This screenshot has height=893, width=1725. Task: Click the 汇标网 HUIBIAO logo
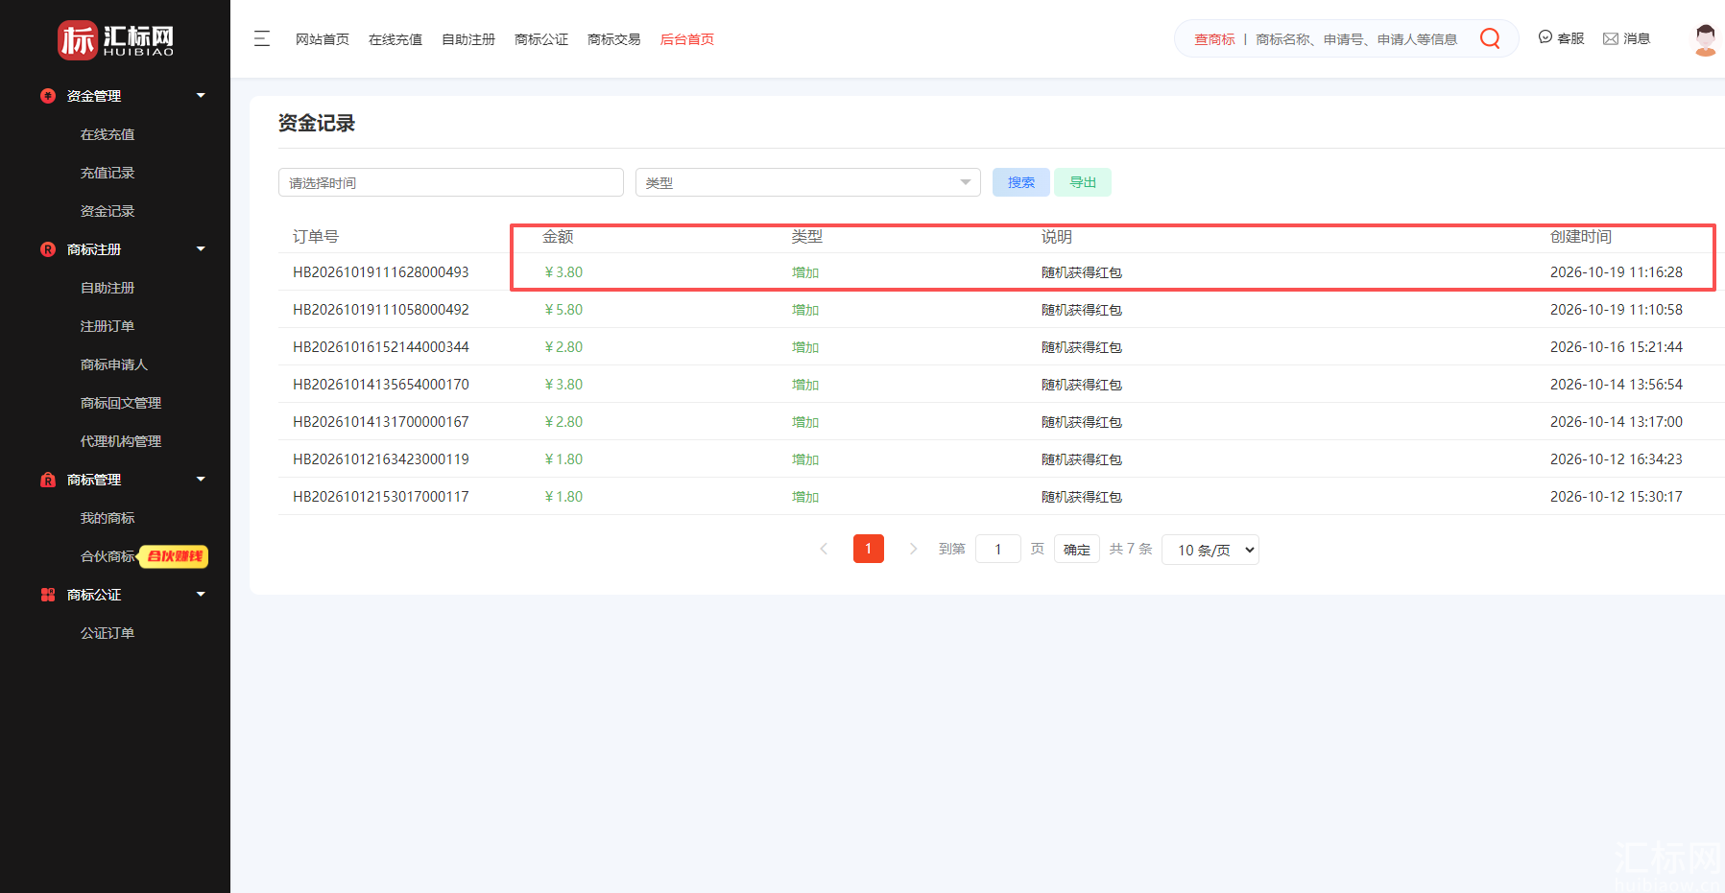tap(116, 40)
